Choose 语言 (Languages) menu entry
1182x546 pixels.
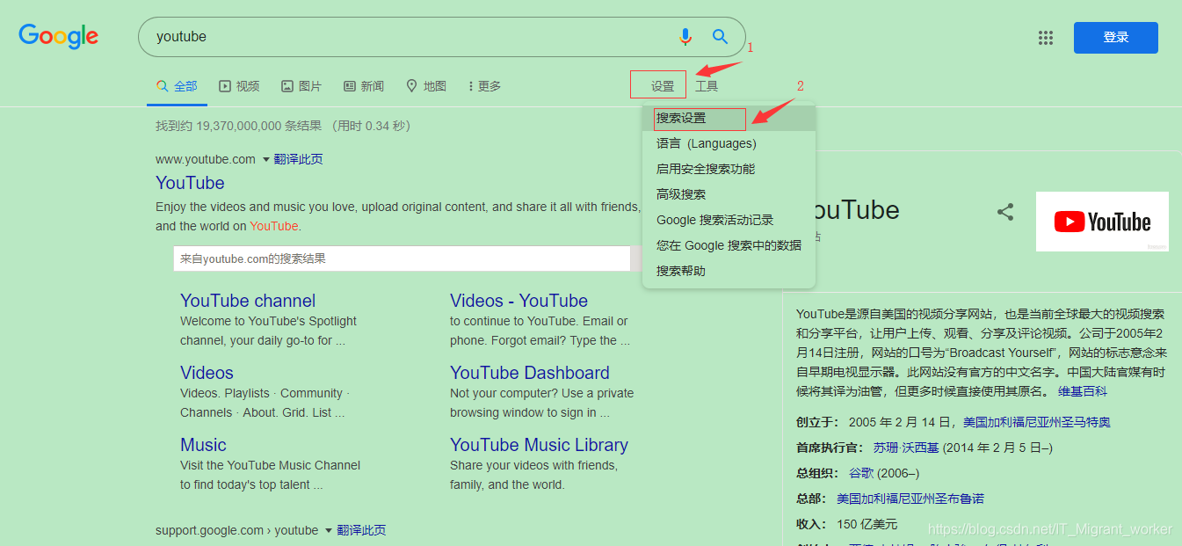point(729,143)
